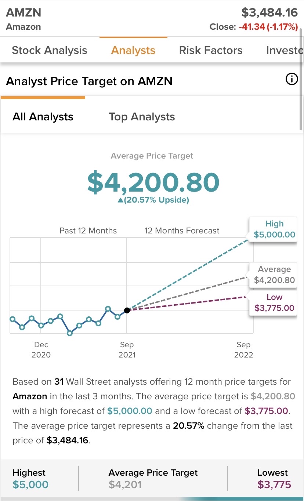This screenshot has height=501, width=304.
Task: Open the info icon for Analyst Price Target
Action: [x=292, y=79]
